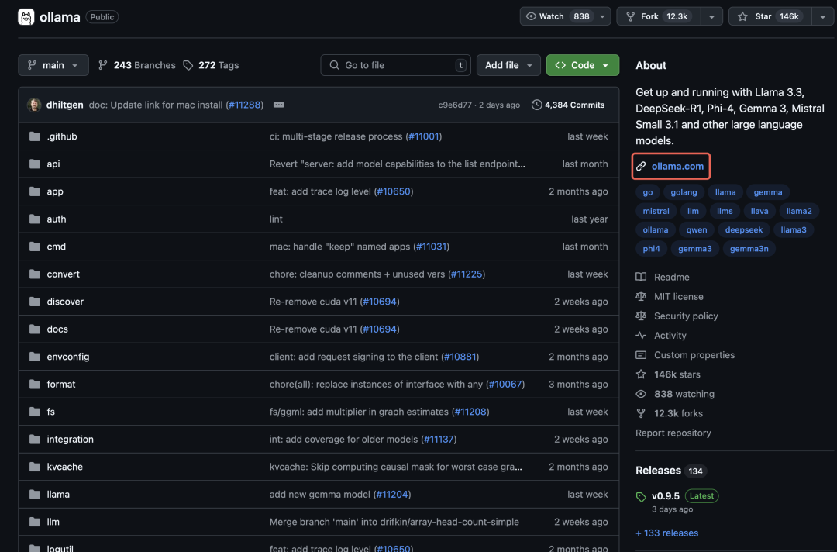The width and height of the screenshot is (837, 552).
Task: Star the repository with Star 146k button
Action: 770,16
